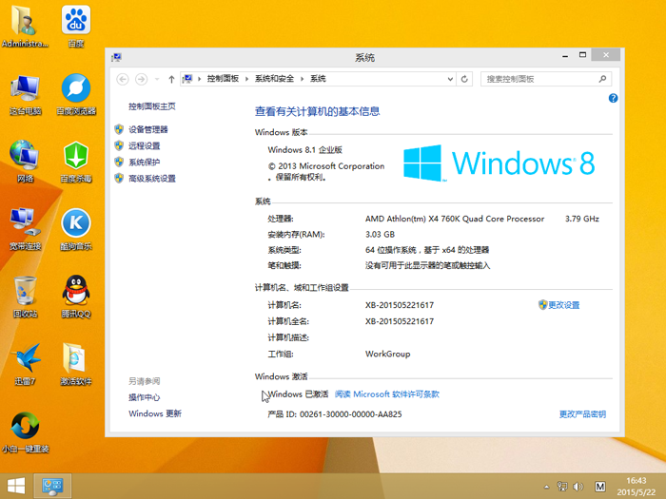Select the 宽带连接 broadband desktop icon
The height and width of the screenshot is (499, 666).
click(x=25, y=229)
